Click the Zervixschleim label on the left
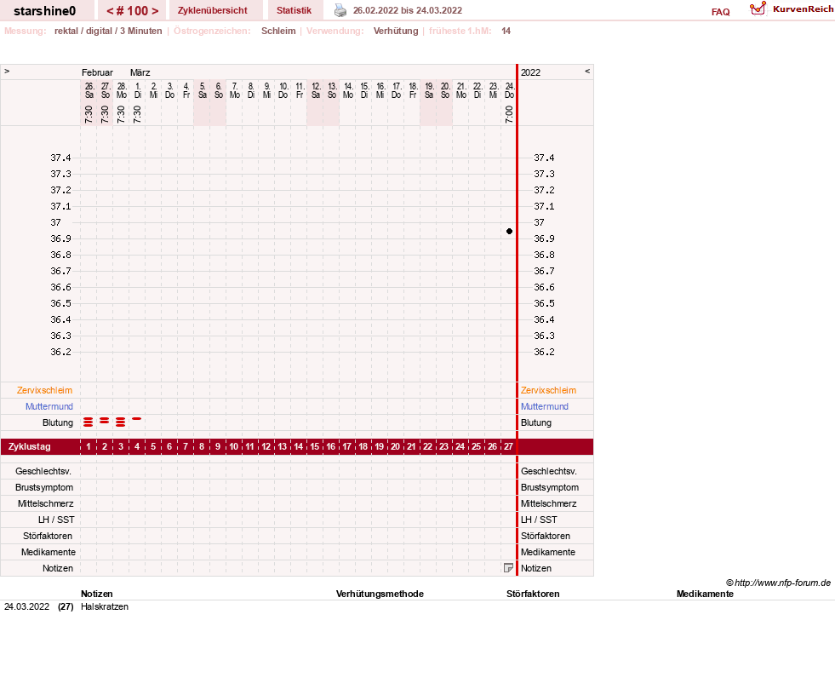The width and height of the screenshot is (835, 695). (x=45, y=390)
